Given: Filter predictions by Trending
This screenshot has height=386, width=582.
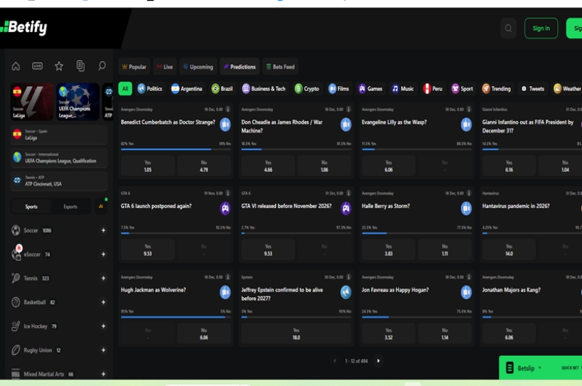Looking at the screenshot, I should [x=497, y=89].
